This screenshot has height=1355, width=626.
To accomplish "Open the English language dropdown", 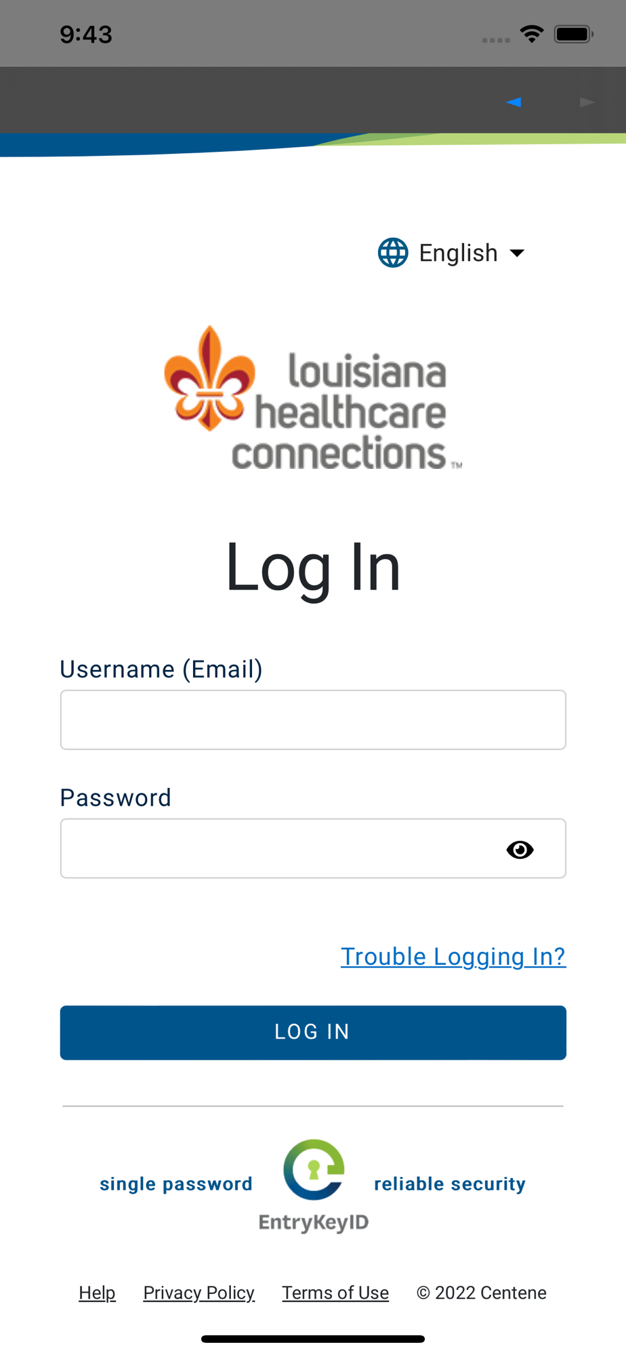I will tap(451, 253).
